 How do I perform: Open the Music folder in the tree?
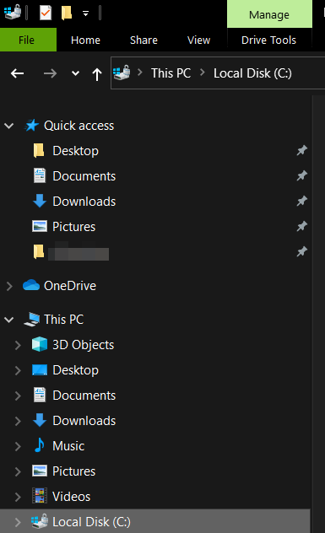click(68, 446)
